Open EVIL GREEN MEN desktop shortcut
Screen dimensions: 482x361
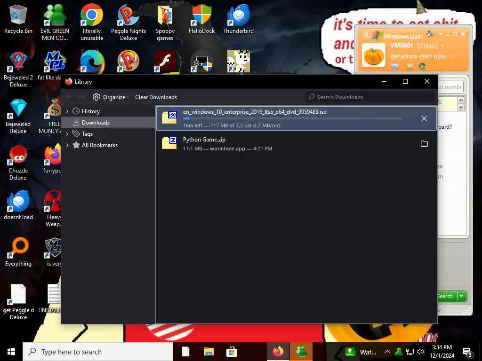point(55,23)
